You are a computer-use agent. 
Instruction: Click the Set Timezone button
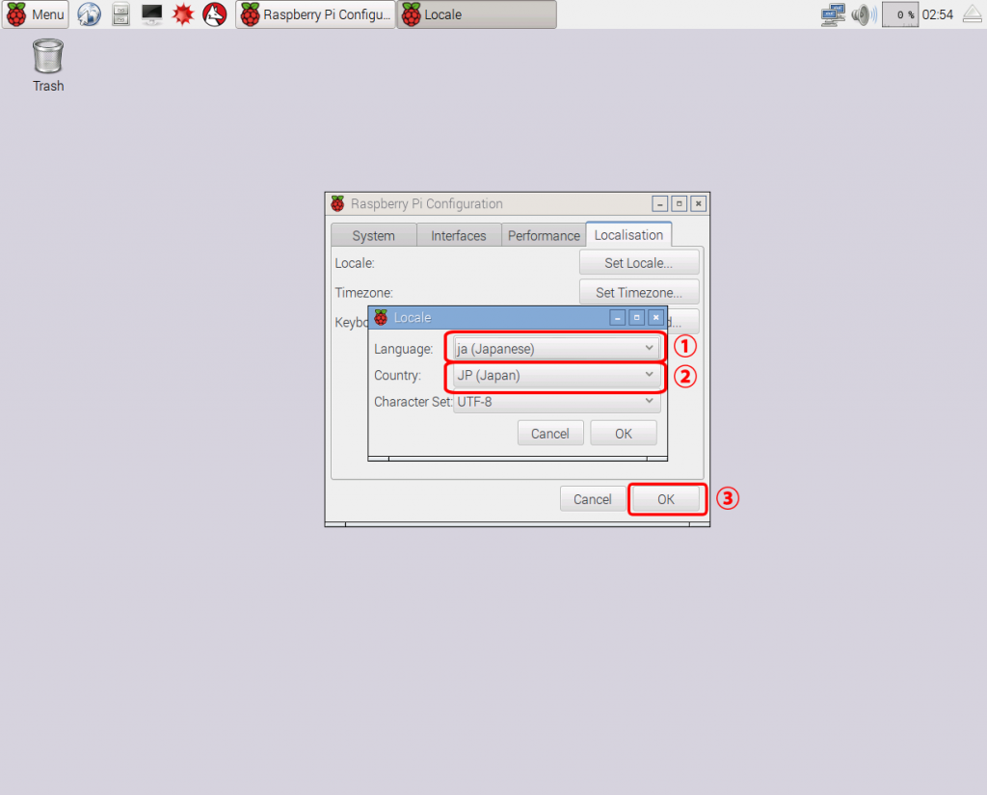click(638, 292)
